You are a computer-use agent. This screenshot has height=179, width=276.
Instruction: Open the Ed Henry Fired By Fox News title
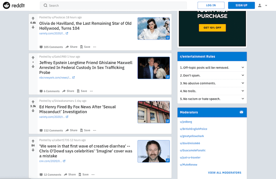click(x=77, y=109)
